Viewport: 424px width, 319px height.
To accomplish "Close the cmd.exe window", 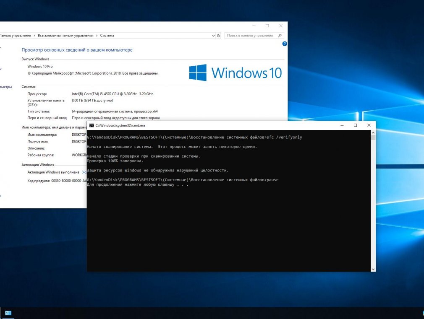I will (369, 125).
